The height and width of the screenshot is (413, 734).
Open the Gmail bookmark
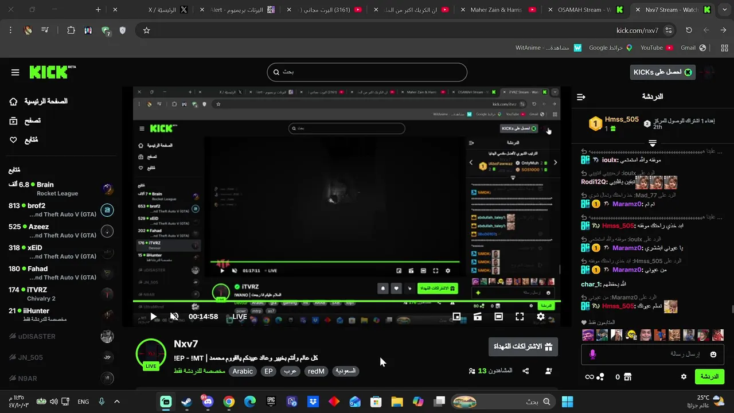pos(693,48)
